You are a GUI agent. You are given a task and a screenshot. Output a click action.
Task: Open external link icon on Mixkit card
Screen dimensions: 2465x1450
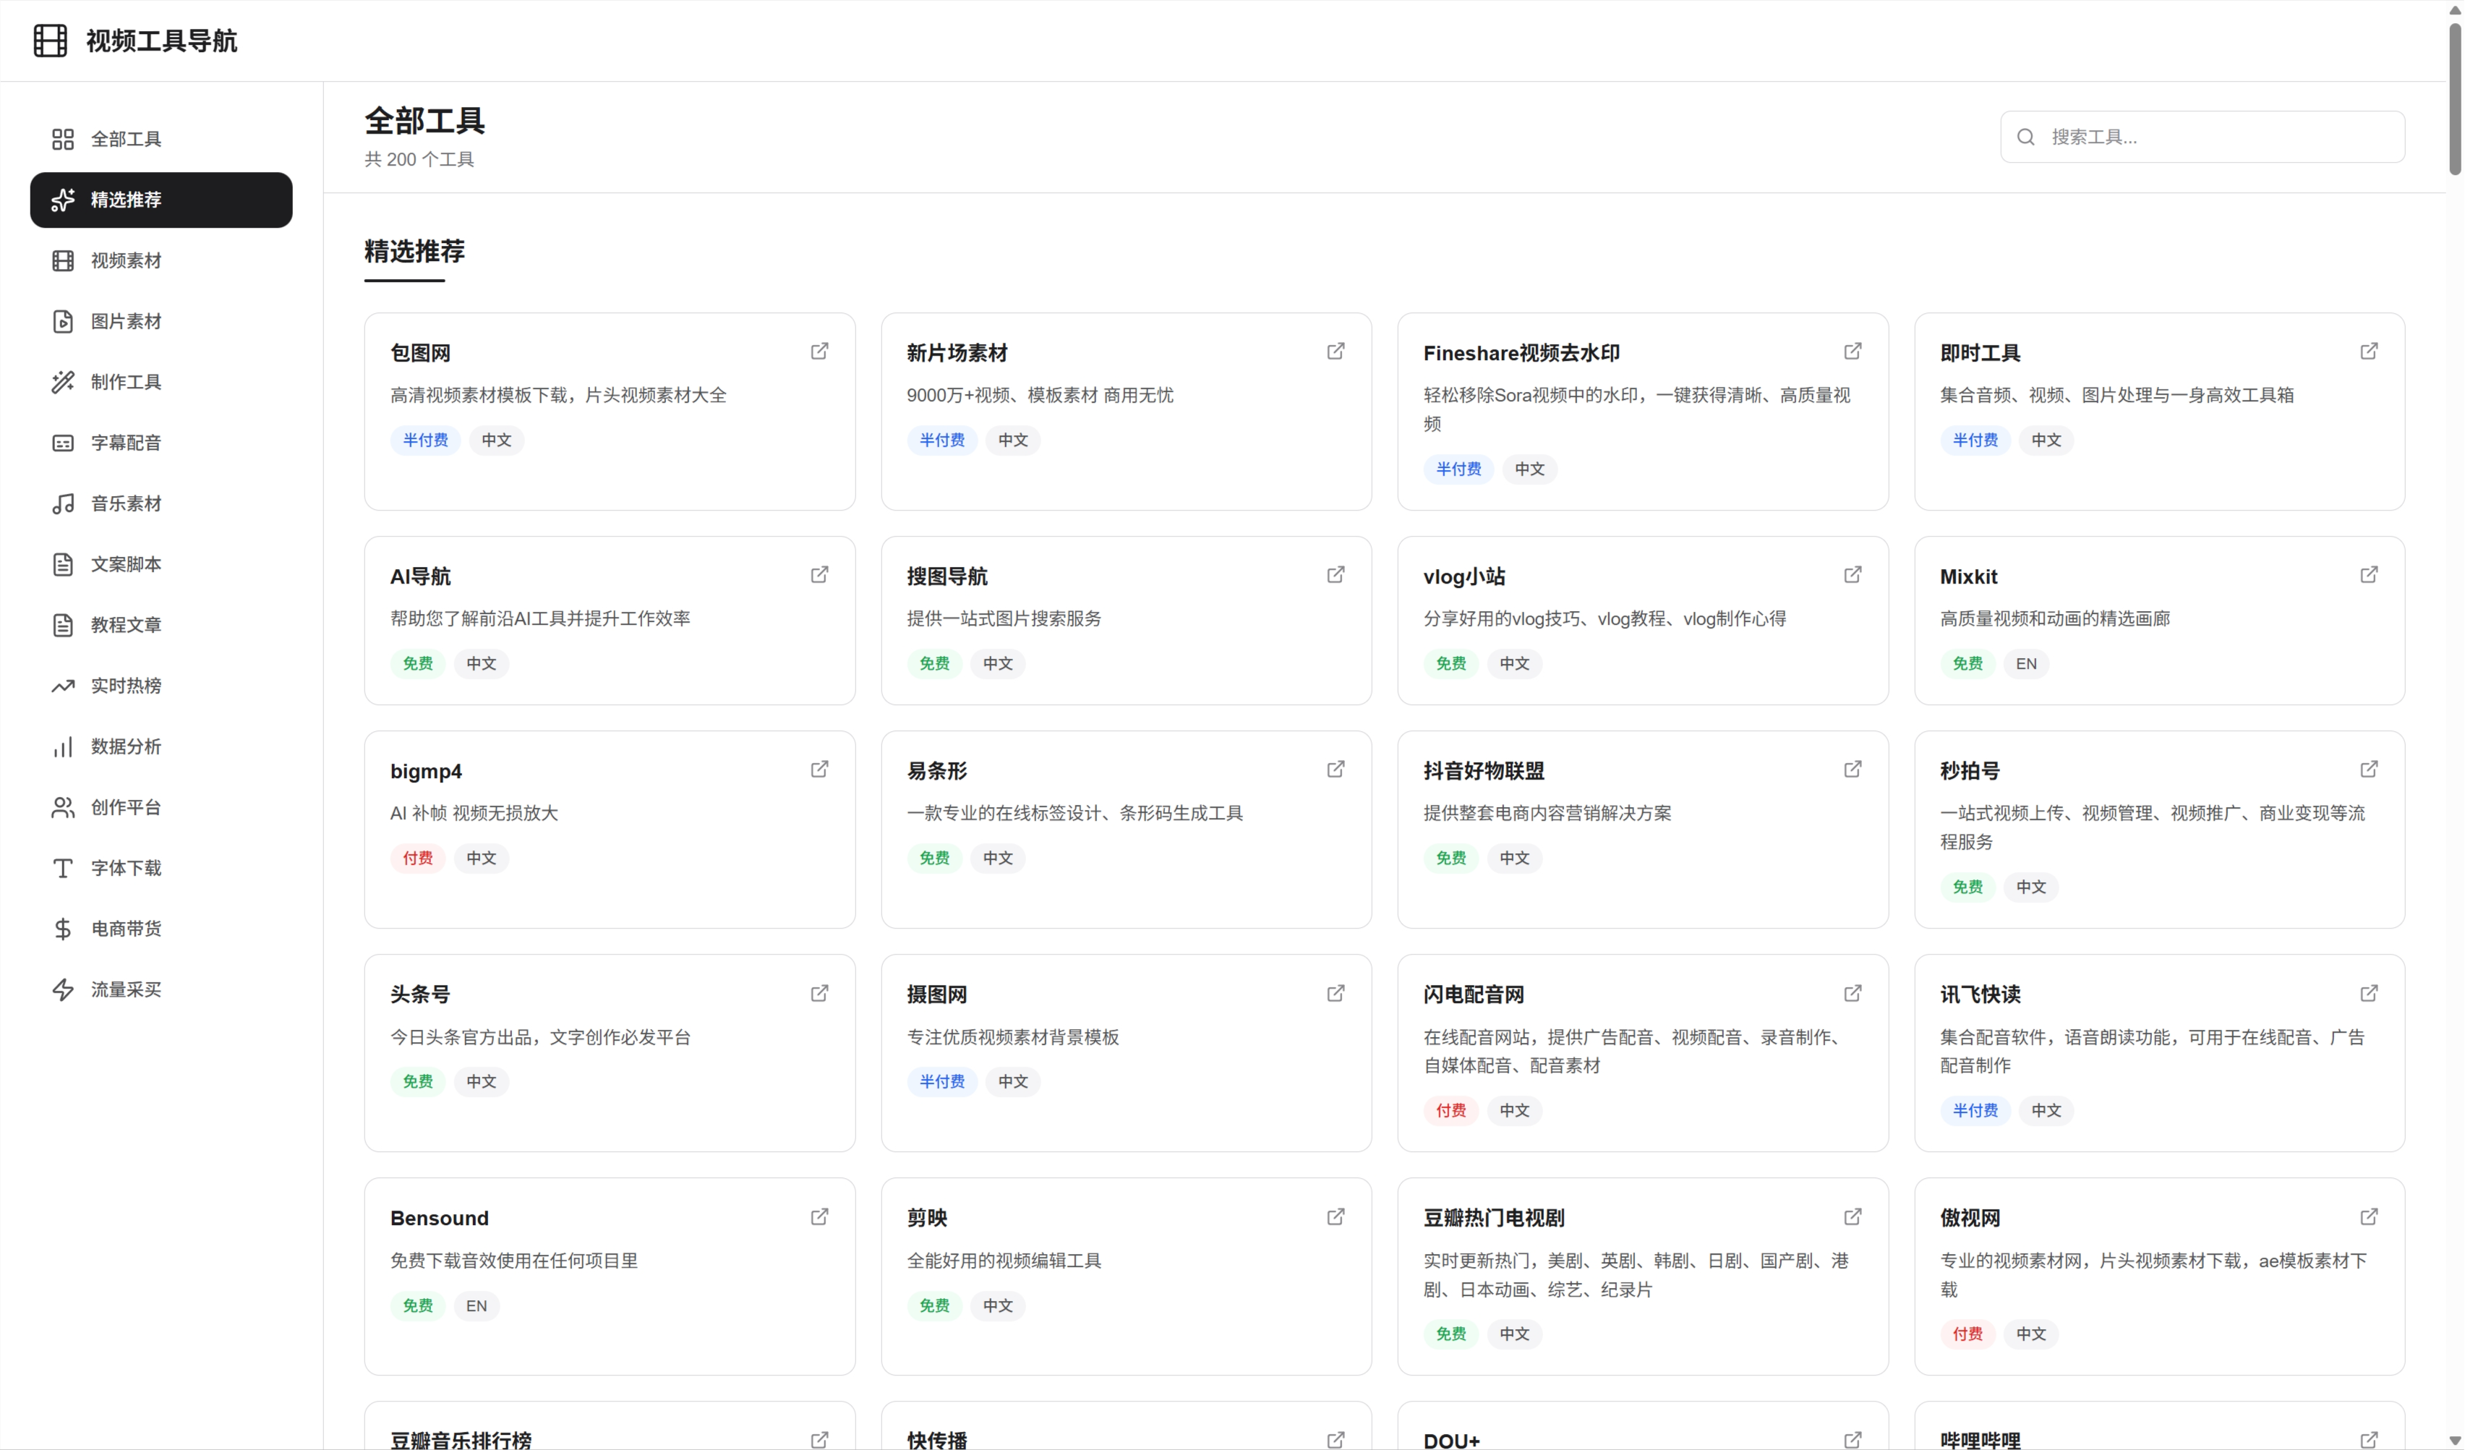pos(2368,574)
